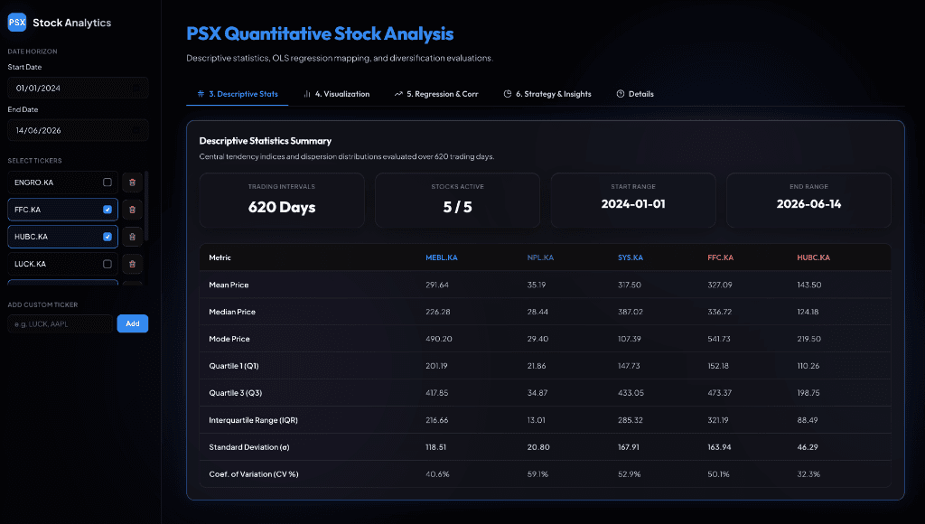Click the 387.02 median price value
Image resolution: width=925 pixels, height=524 pixels.
coord(630,313)
